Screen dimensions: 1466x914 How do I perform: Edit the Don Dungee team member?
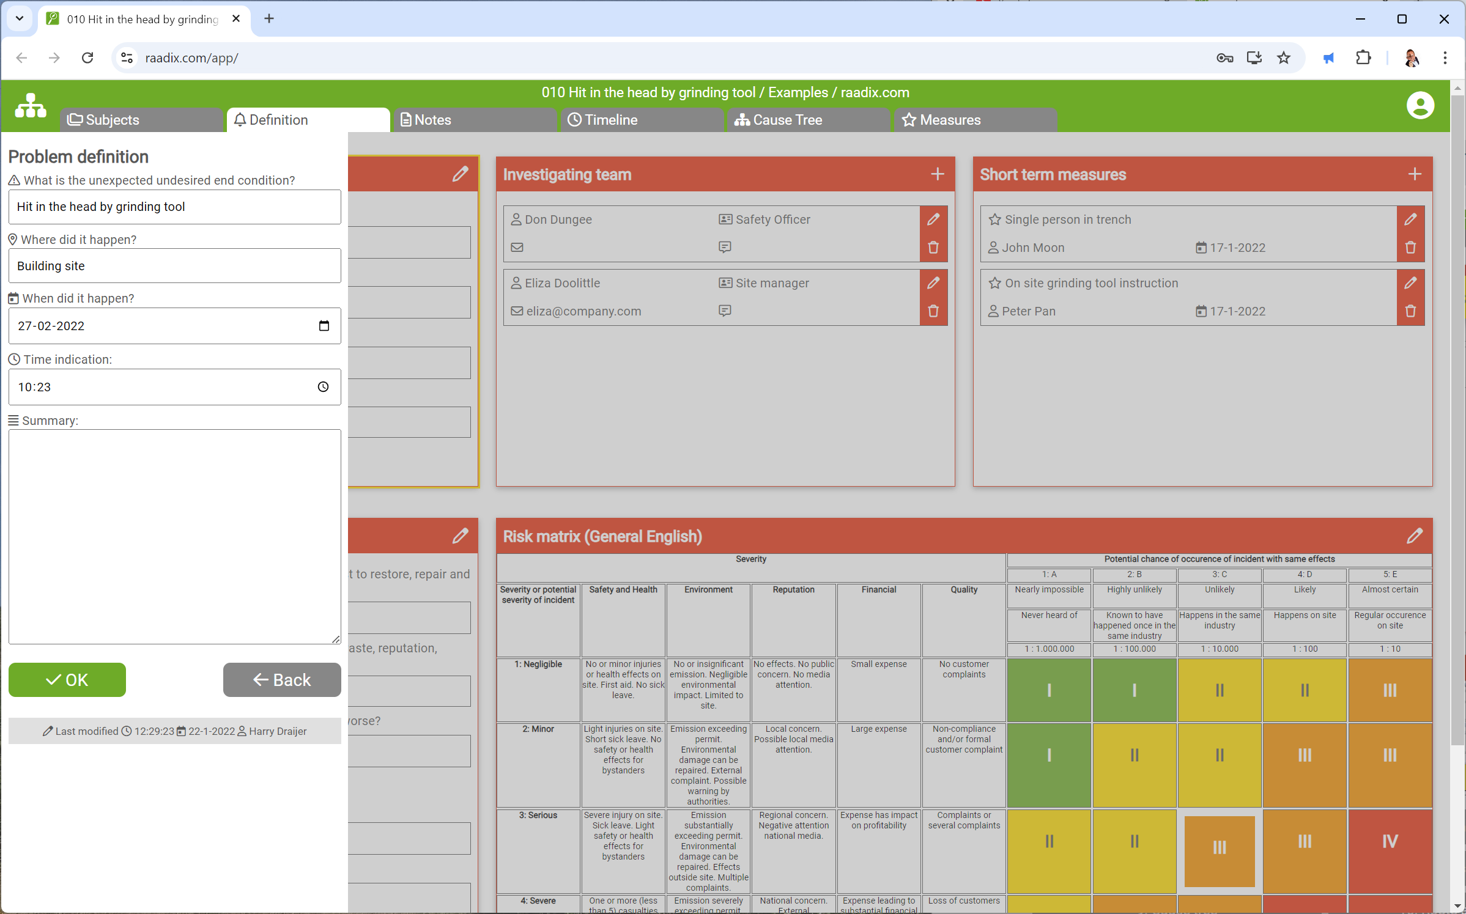(933, 219)
